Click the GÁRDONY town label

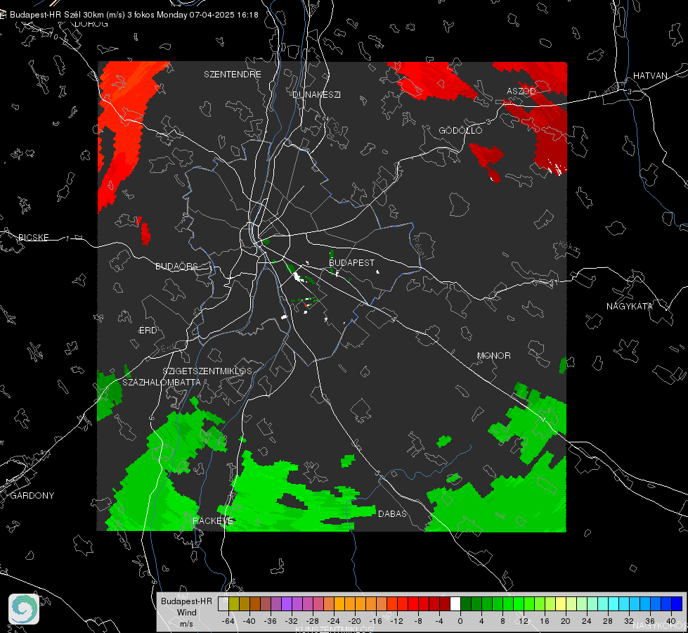tap(32, 496)
